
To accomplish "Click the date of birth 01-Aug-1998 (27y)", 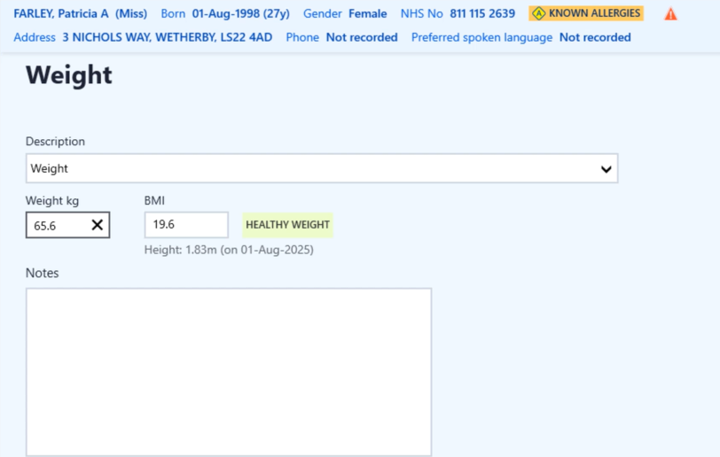I will 240,14.
